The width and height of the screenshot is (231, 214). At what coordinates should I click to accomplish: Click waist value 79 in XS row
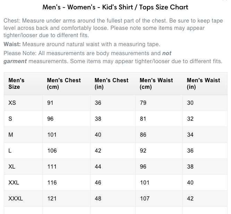pyautogui.click(x=143, y=103)
